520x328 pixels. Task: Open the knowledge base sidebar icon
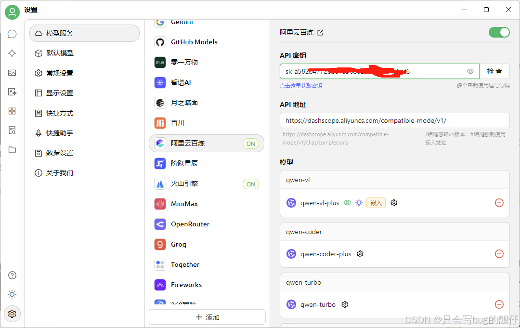tap(12, 131)
